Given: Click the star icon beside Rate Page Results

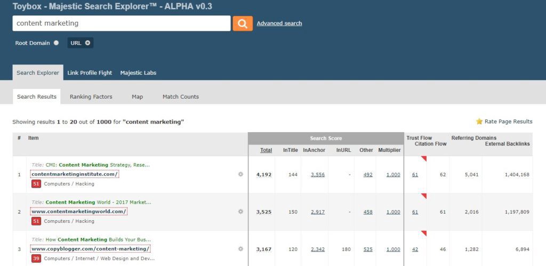Looking at the screenshot, I should pyautogui.click(x=479, y=122).
